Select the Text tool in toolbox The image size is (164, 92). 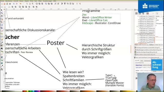pos(2,48)
